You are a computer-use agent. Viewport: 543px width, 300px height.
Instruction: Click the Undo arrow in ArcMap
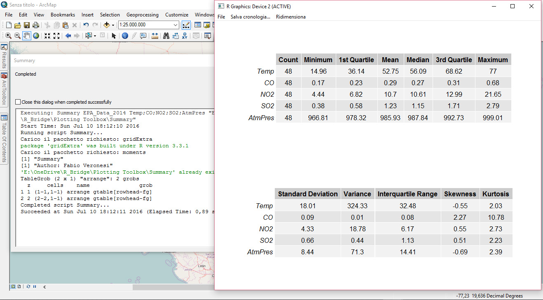click(86, 25)
